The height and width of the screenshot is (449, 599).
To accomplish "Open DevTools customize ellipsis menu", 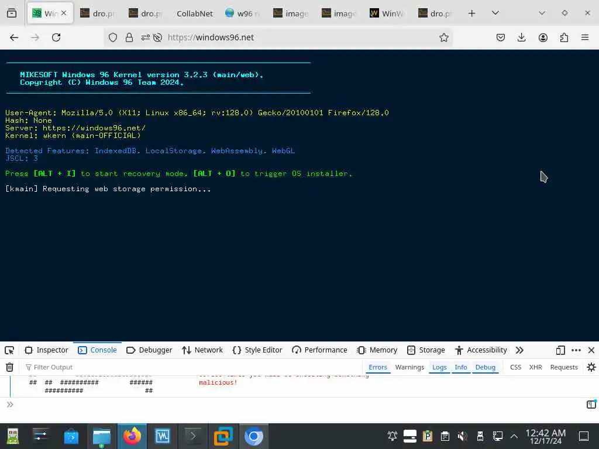I will point(576,350).
